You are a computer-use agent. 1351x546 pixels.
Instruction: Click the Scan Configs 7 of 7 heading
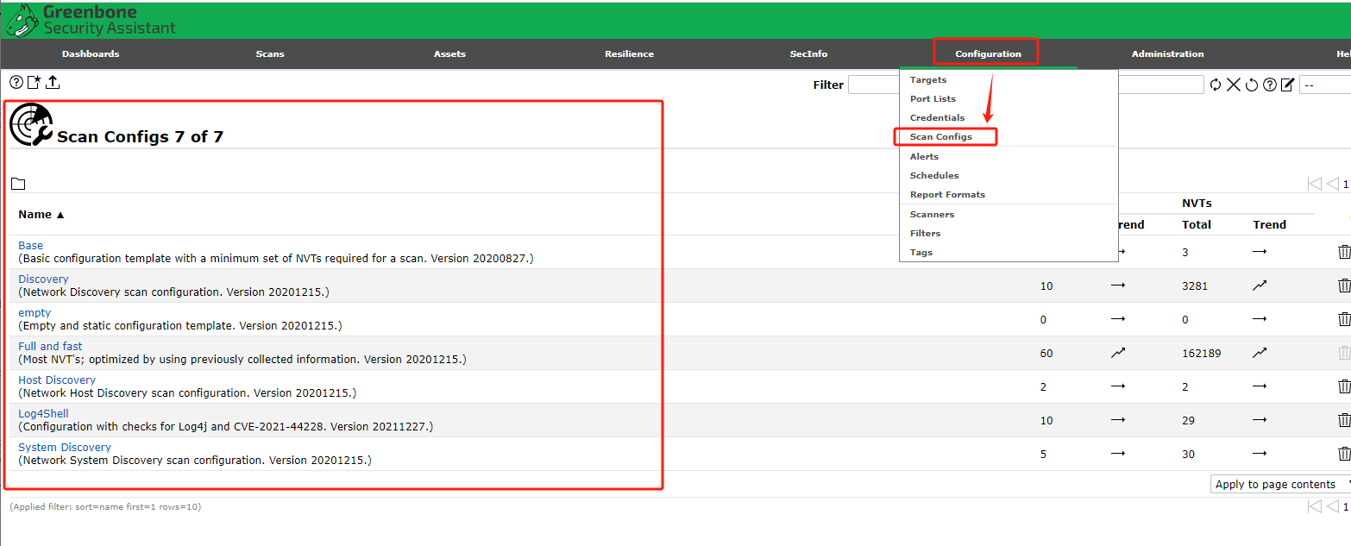pos(140,136)
